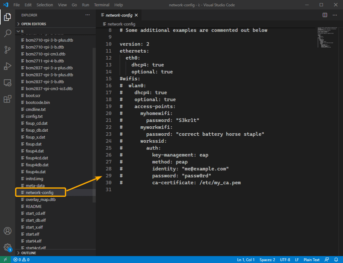Click the Plain Text language mode button

coord(311,260)
